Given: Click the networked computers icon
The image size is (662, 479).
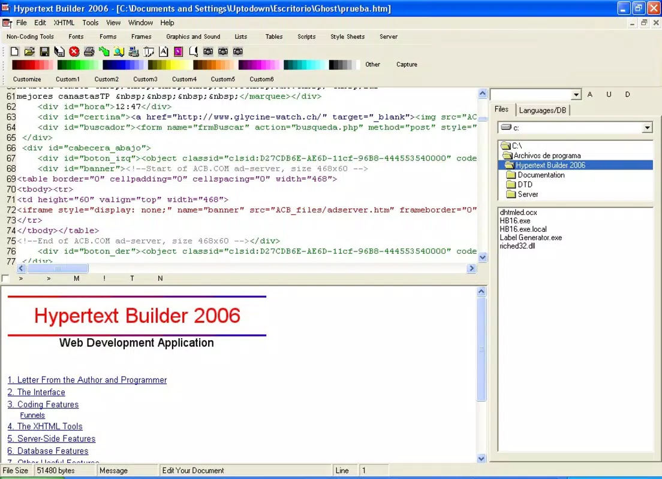Looking at the screenshot, I should click(x=134, y=51).
